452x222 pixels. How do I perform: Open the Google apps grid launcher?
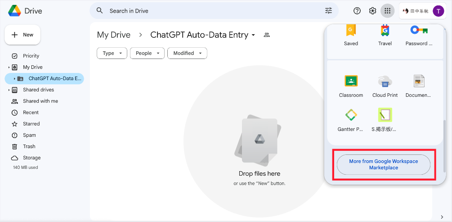(x=387, y=11)
